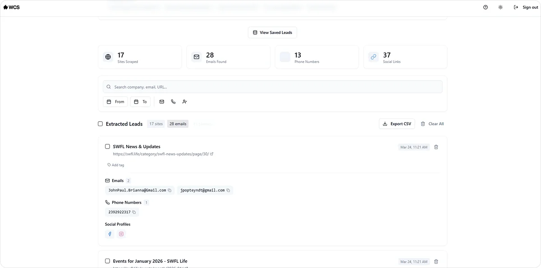
Task: Click the 2392922317 phone number text
Action: tap(119, 212)
